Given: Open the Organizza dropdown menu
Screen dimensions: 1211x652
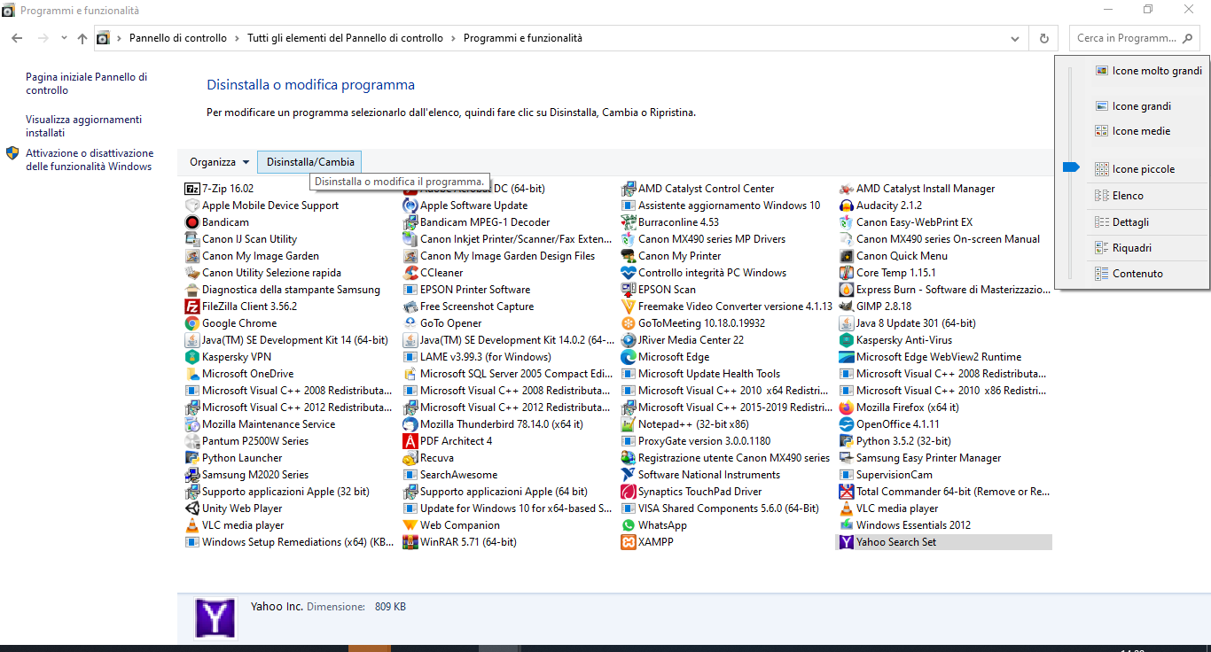Looking at the screenshot, I should [x=219, y=162].
